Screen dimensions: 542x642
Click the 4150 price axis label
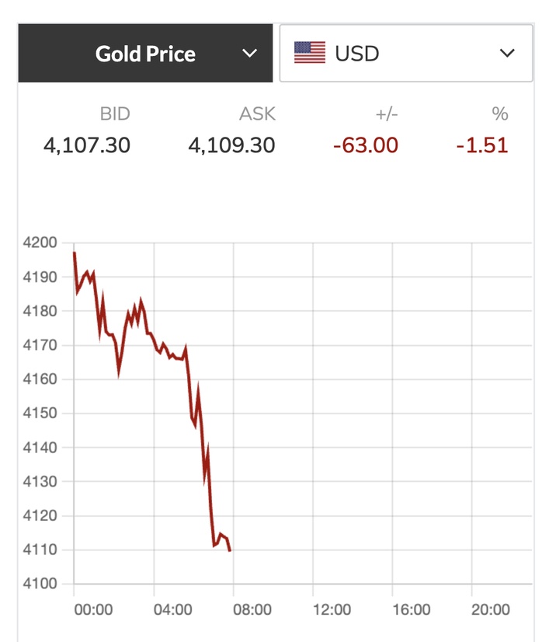39,413
